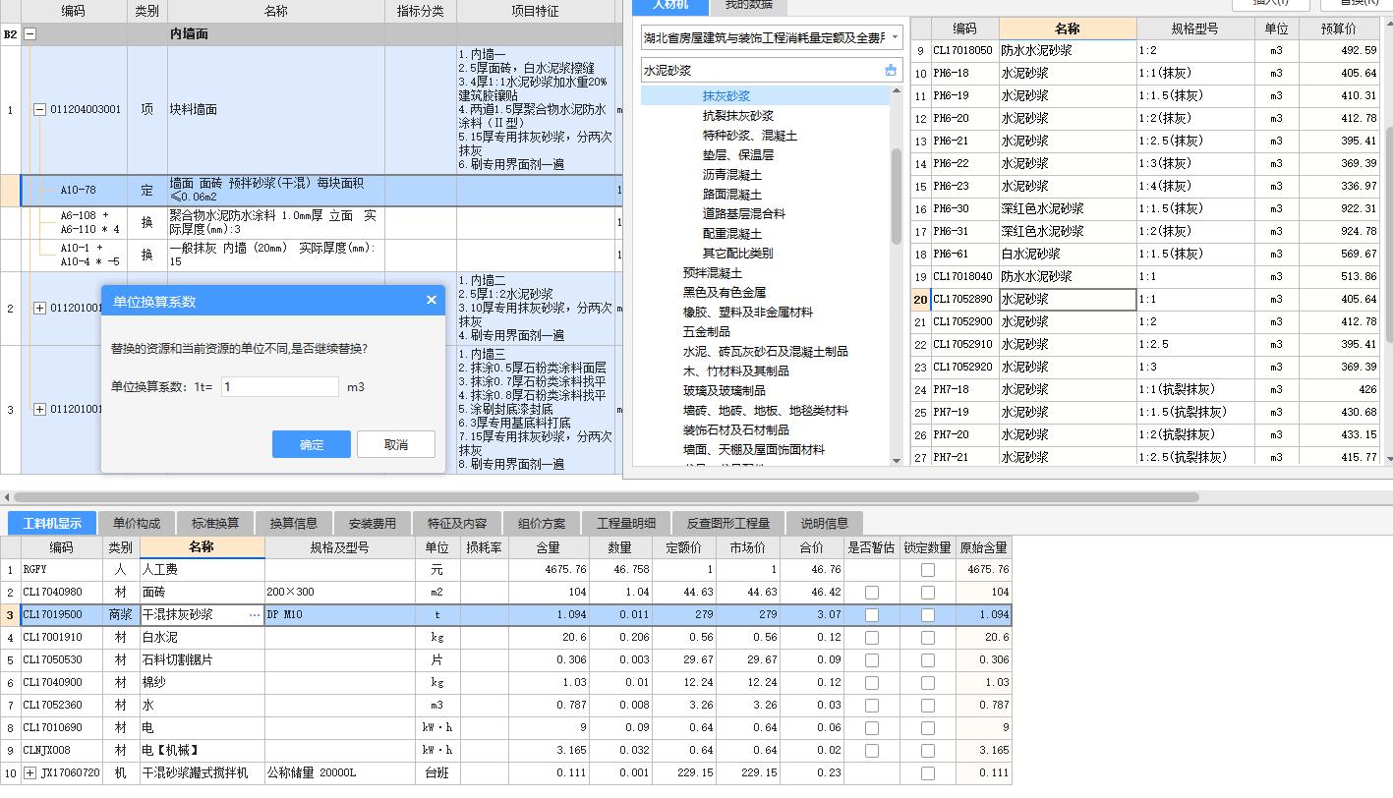Viewport: 1393px width, 798px height.
Task: Click the 1t= conversion factor input field
Action: (280, 387)
